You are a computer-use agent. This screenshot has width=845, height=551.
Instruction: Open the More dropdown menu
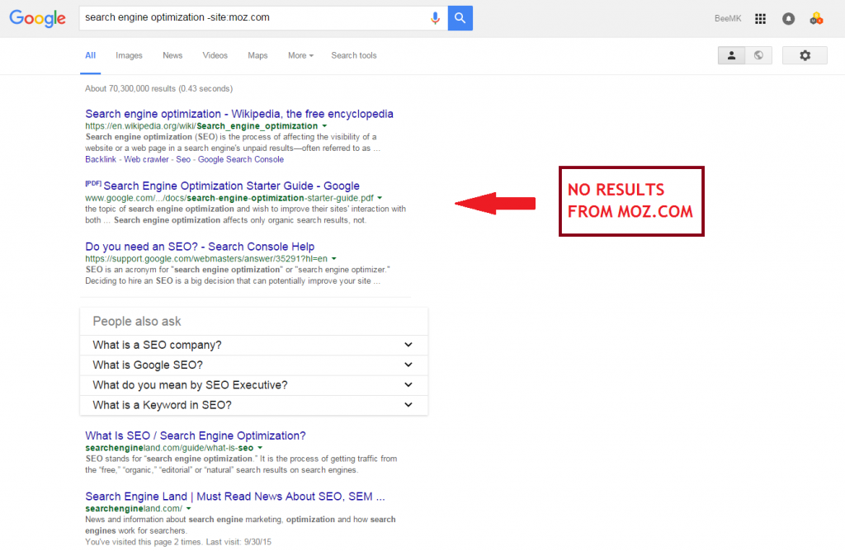300,55
